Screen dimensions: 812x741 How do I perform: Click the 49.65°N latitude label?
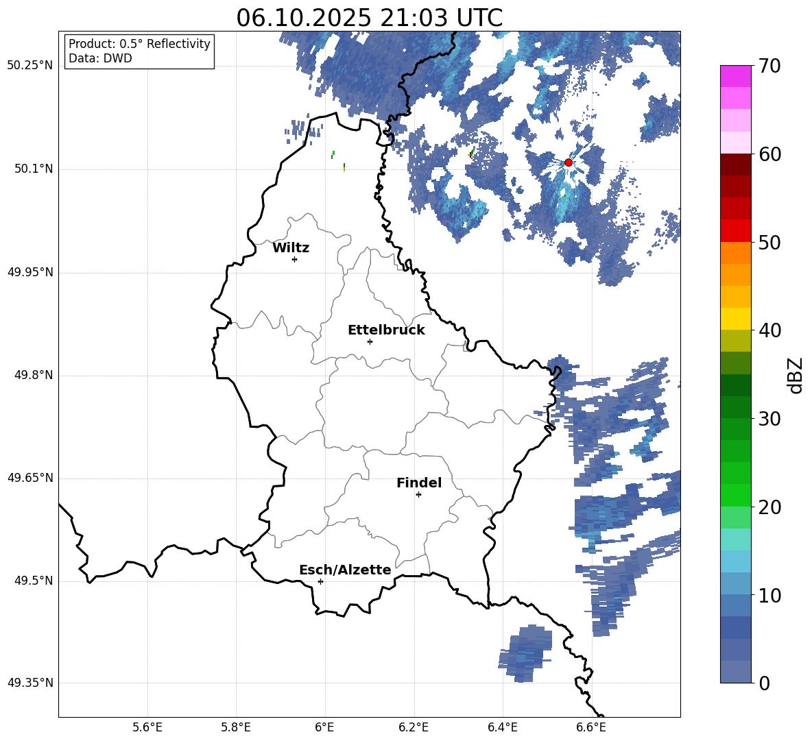(x=30, y=478)
